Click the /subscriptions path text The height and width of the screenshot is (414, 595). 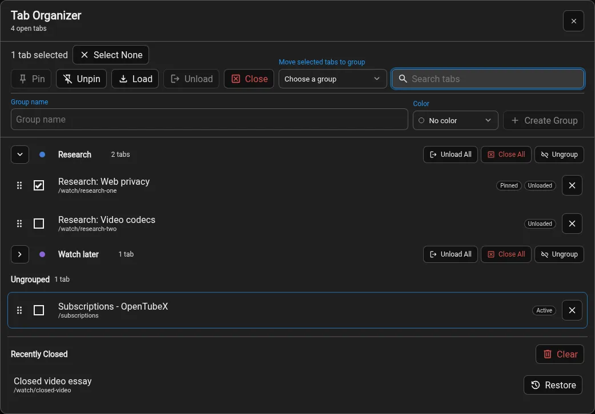pos(79,315)
